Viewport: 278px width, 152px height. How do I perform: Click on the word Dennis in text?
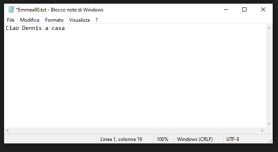tap(32, 28)
